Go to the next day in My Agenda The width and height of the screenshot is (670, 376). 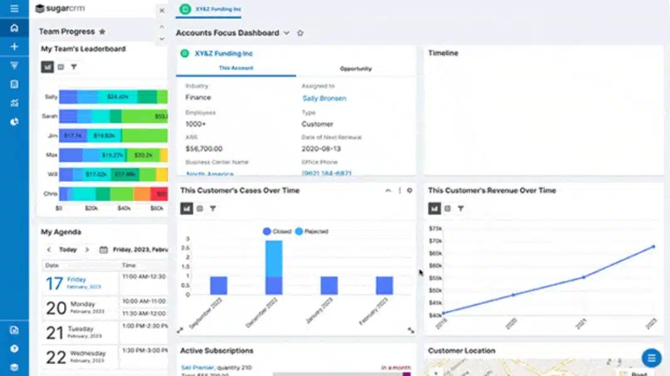[x=87, y=249]
